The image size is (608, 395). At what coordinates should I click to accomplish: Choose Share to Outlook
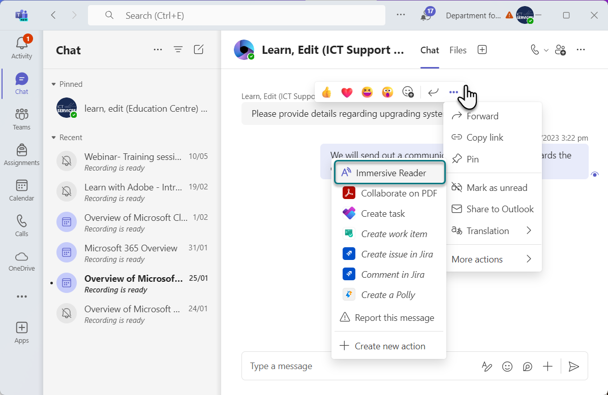[493, 209]
